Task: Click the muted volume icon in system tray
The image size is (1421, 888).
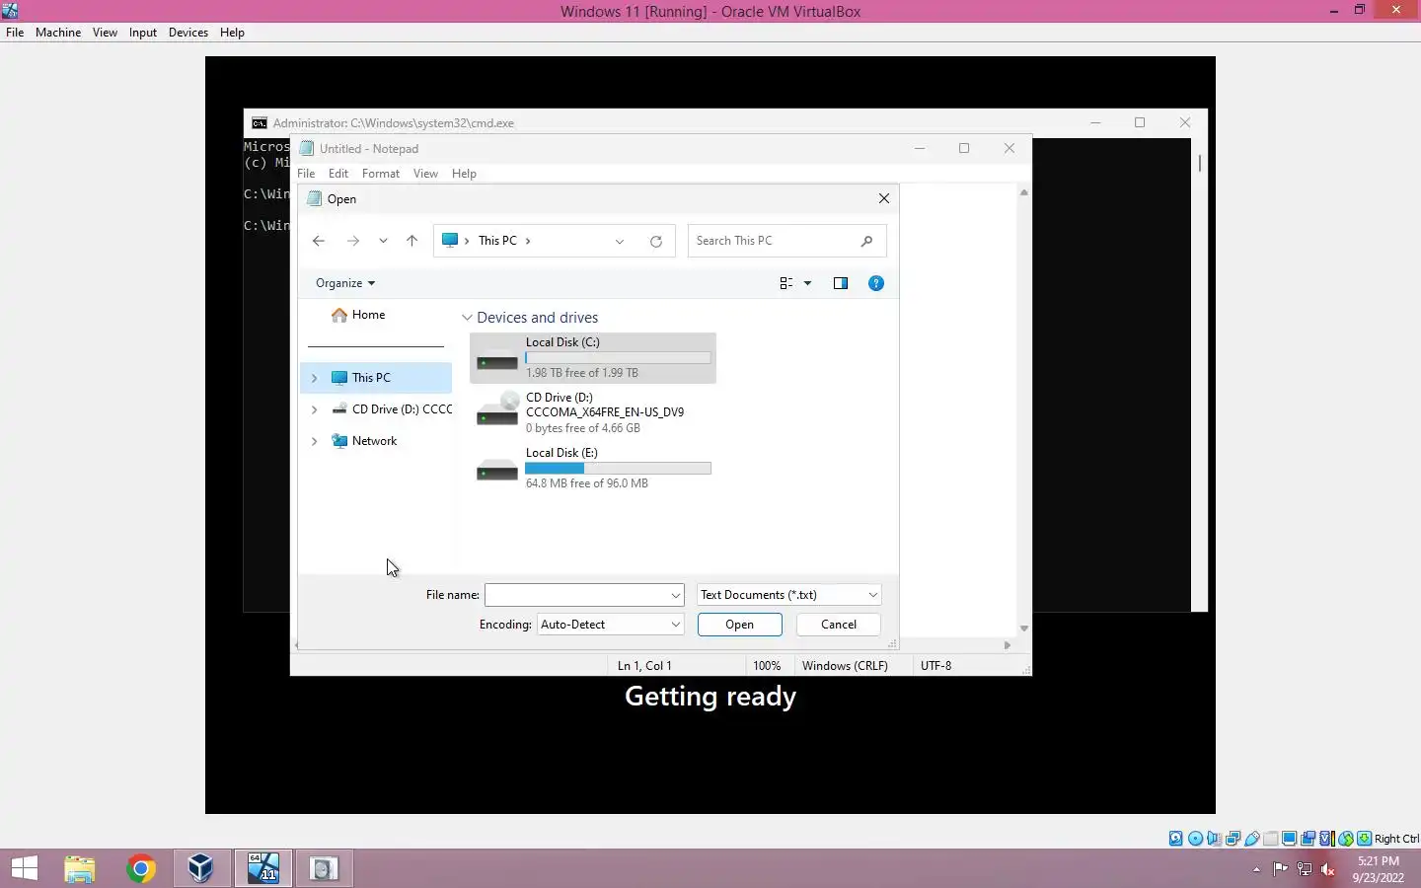Action: coord(1328,869)
